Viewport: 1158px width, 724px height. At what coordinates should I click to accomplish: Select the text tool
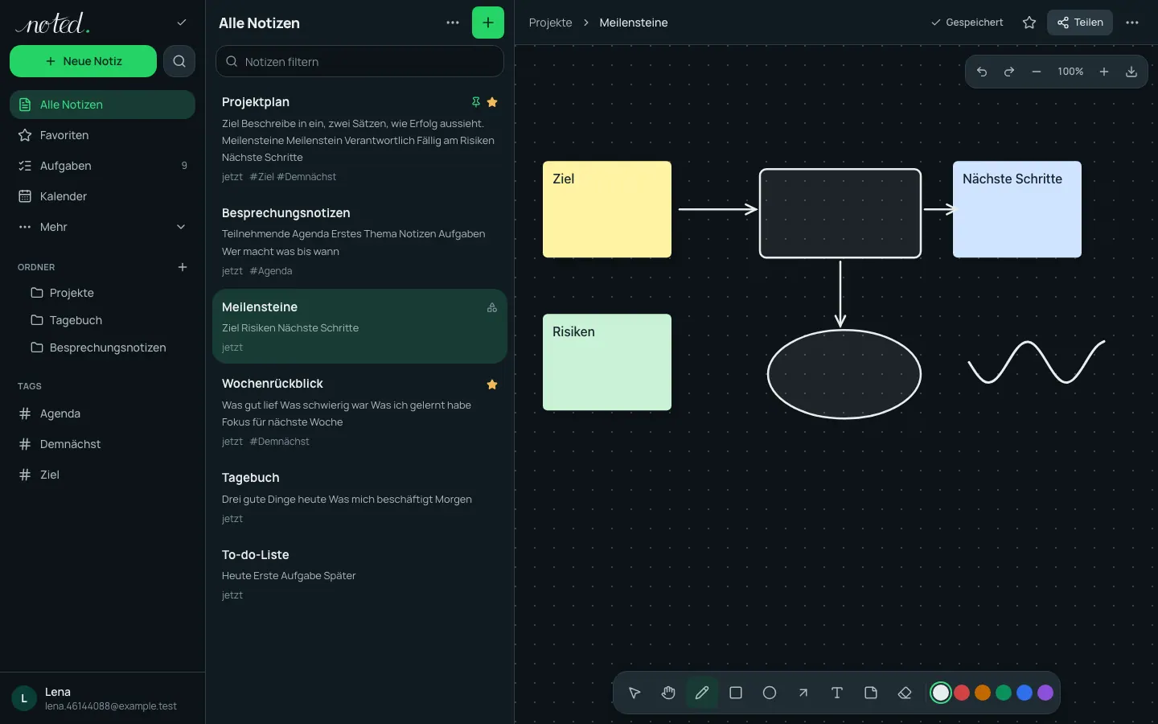[x=837, y=693]
